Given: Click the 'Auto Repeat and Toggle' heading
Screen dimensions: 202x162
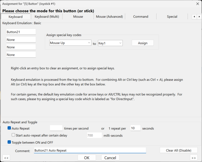Looking at the screenshot, I should tap(20, 122).
